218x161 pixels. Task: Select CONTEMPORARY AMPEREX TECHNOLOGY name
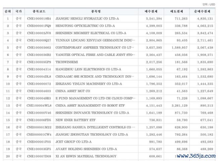[x=95, y=48]
